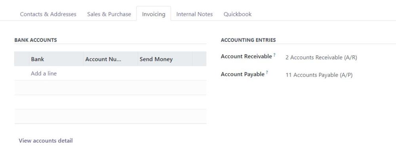
Task: Sort by the Bank column header
Action: 56,59
